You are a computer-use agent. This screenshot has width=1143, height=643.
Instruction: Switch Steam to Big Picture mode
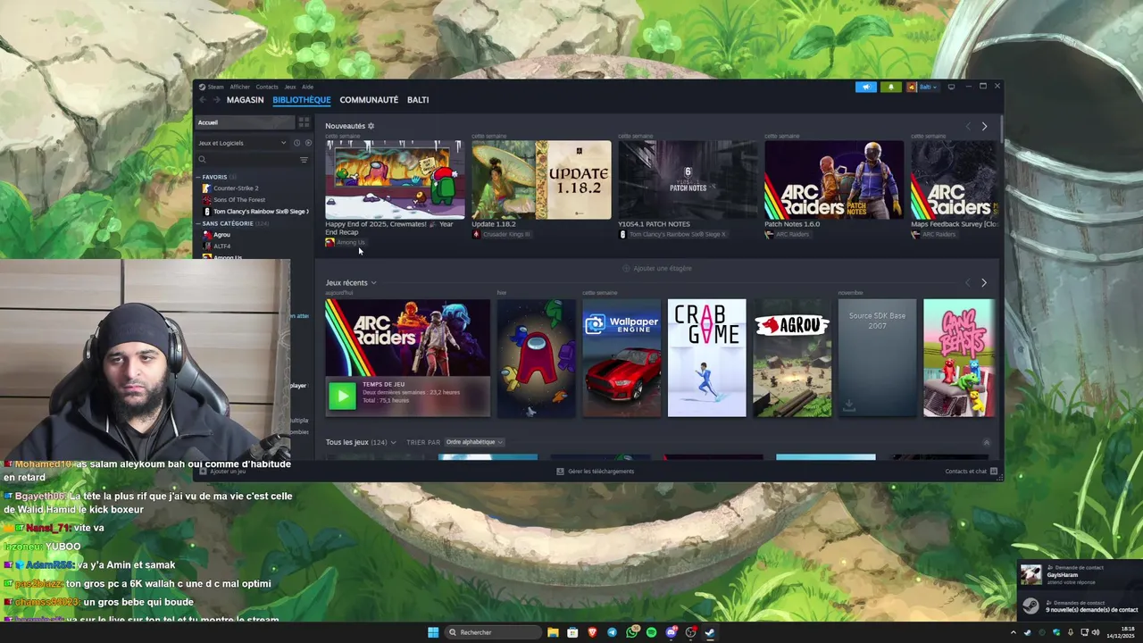(x=951, y=87)
